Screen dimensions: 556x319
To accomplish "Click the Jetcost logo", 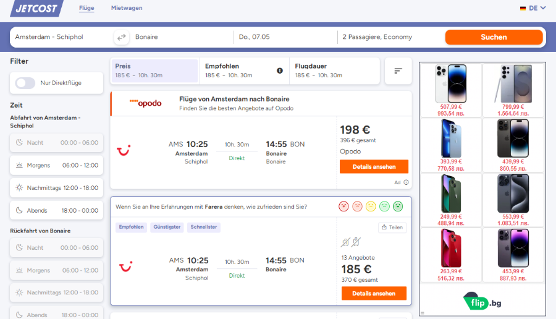I will coord(37,8).
